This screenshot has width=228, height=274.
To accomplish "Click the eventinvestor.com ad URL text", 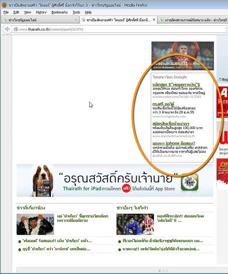I will tap(177, 97).
